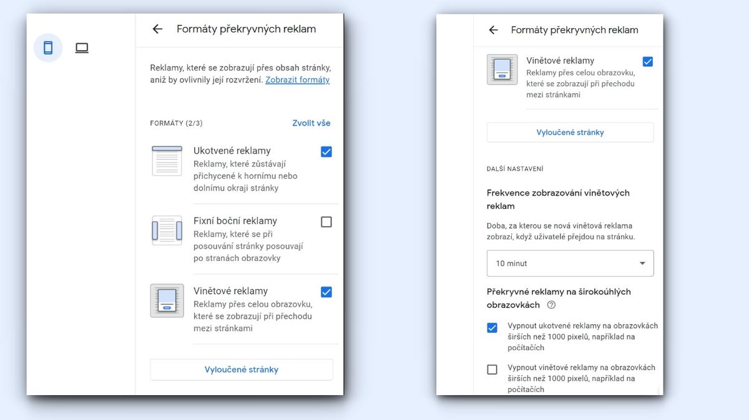Uncheck the Ukotvené reklamy checkbox
Image resolution: width=749 pixels, height=420 pixels.
pyautogui.click(x=326, y=151)
